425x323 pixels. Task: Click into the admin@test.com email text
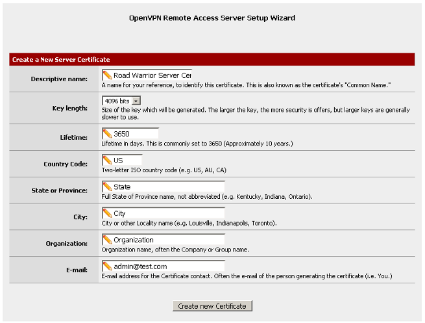pos(140,266)
